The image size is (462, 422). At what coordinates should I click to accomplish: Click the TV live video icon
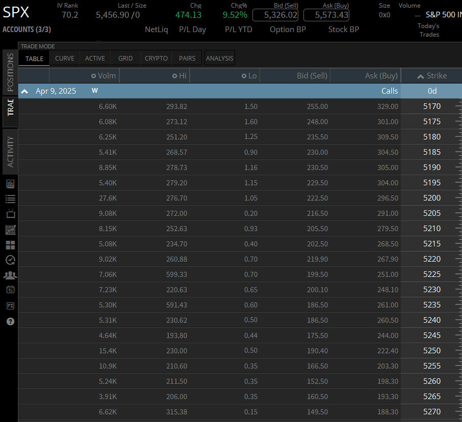pos(10,214)
